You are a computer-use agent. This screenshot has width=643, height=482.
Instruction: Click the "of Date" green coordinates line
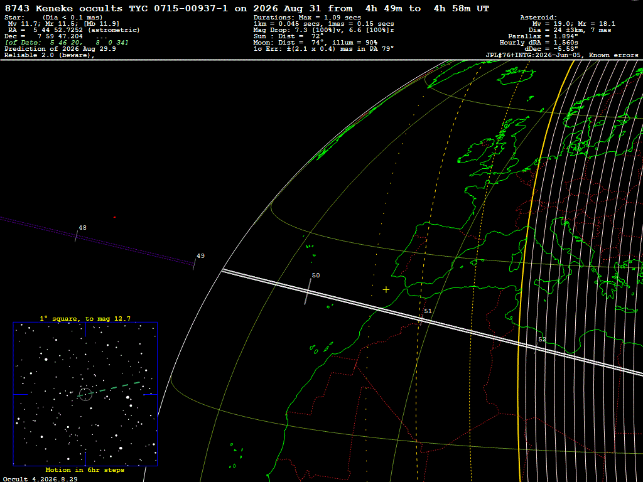tap(67, 43)
